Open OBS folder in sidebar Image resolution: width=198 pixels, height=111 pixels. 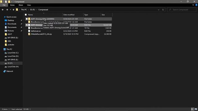9,41
